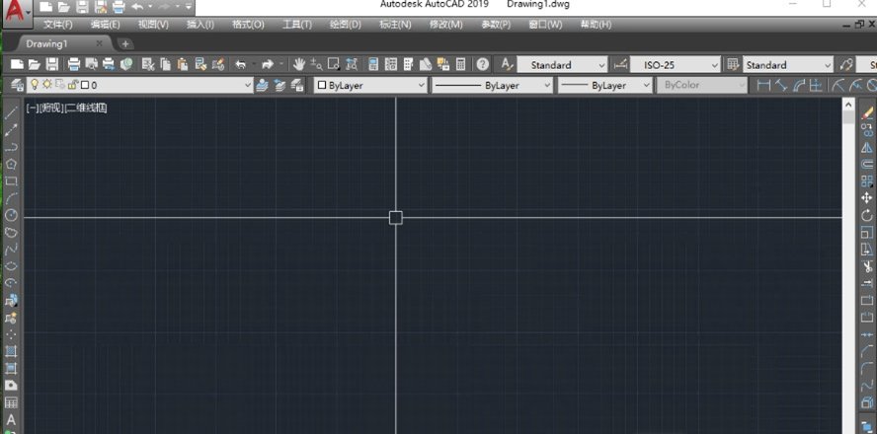Click the Pan hand icon
Screen dimensions: 877x434
pos(299,64)
